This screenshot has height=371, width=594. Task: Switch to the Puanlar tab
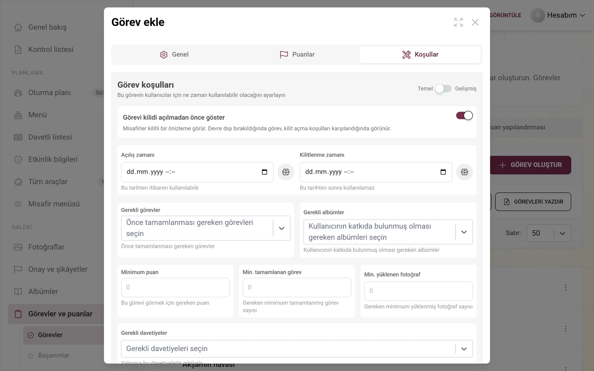297,54
